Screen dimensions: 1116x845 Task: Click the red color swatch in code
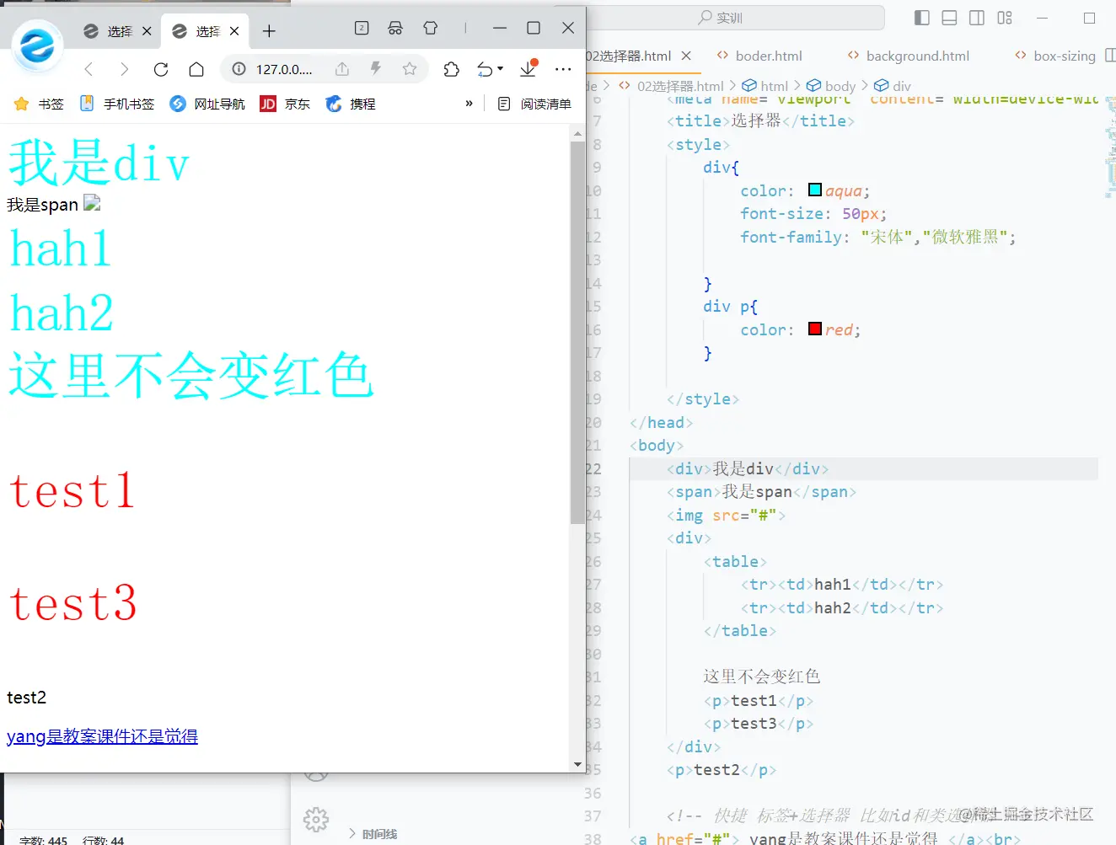[x=815, y=329]
